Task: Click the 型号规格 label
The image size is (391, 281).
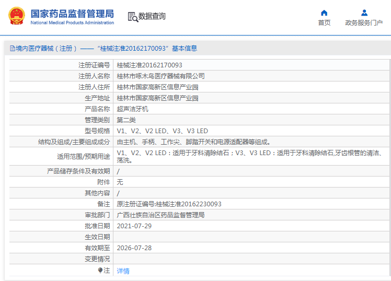Action: 98,131
